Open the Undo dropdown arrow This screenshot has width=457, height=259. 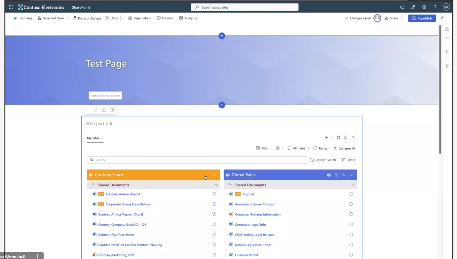(x=123, y=18)
